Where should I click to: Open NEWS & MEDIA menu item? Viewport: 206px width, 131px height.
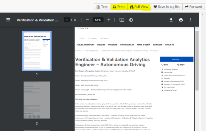(x=144, y=45)
